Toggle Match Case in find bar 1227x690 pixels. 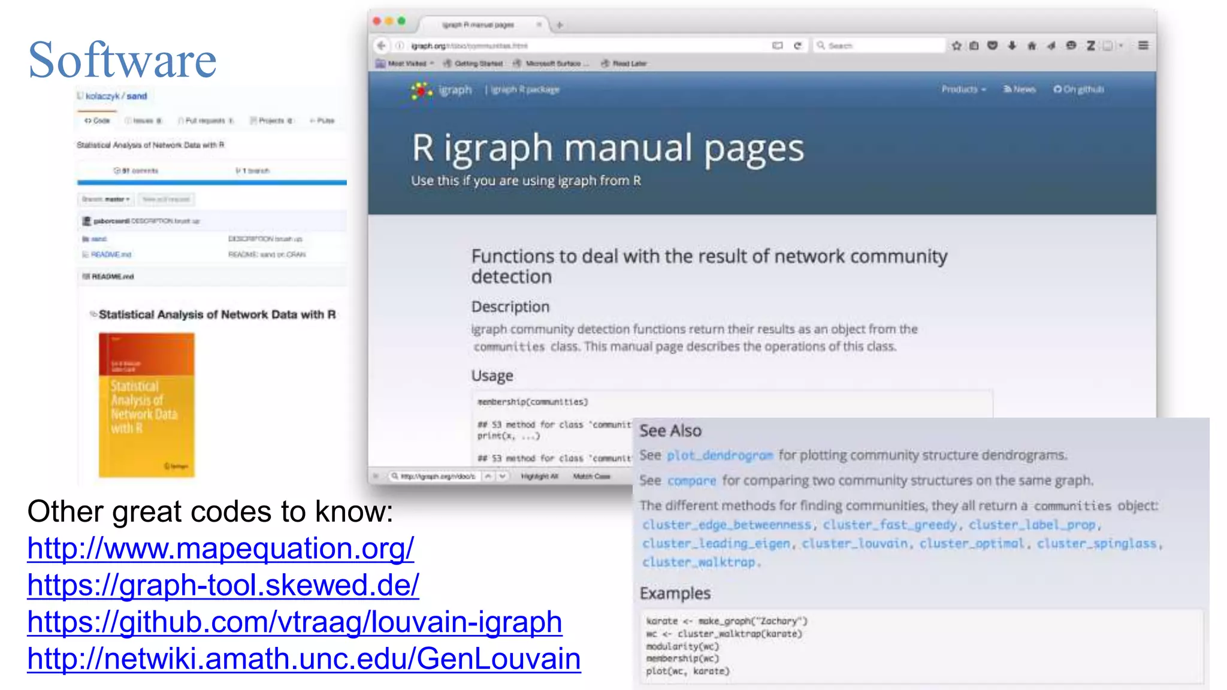pyautogui.click(x=591, y=476)
